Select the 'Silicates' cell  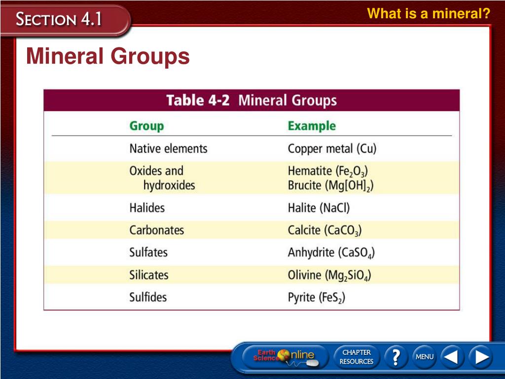(x=149, y=275)
